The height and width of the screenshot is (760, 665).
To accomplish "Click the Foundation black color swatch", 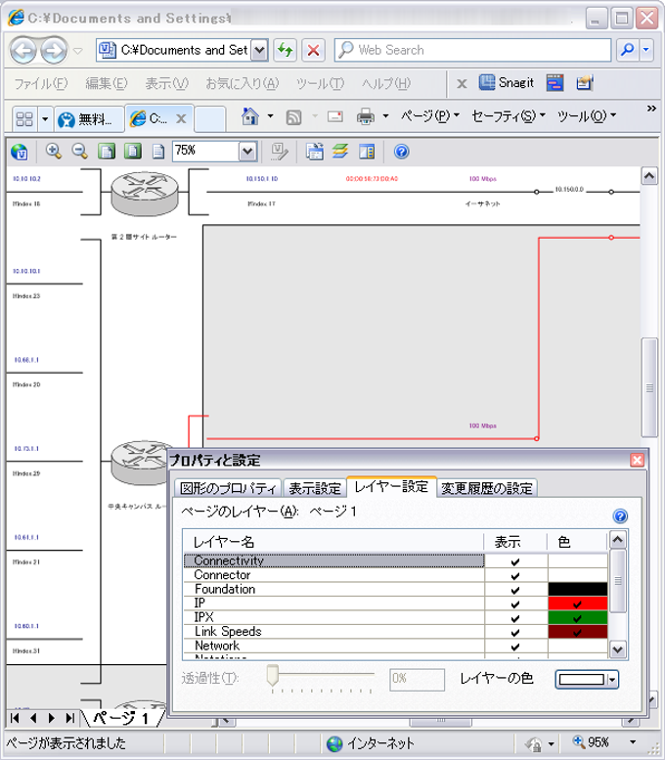I will pos(577,590).
